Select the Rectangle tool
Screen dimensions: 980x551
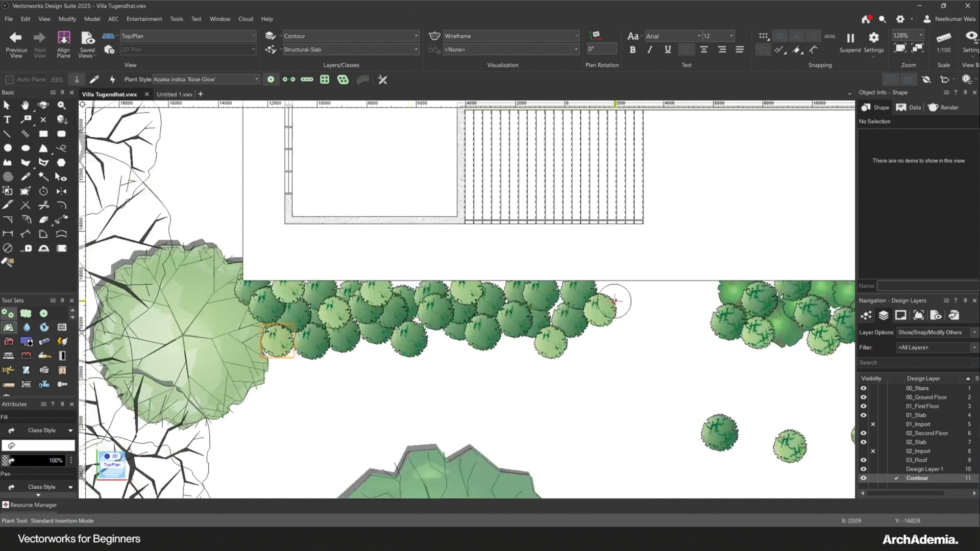point(43,134)
